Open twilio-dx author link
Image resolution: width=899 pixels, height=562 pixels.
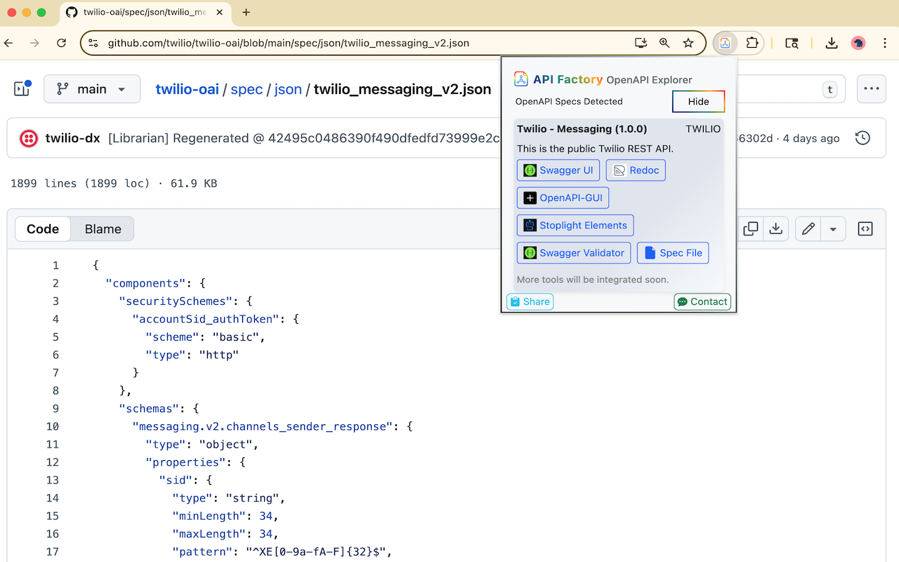(72, 138)
